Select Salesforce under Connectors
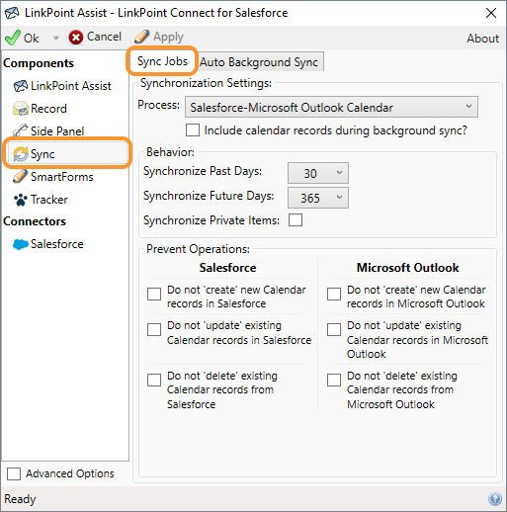Screen dimensions: 507x512 tap(57, 244)
